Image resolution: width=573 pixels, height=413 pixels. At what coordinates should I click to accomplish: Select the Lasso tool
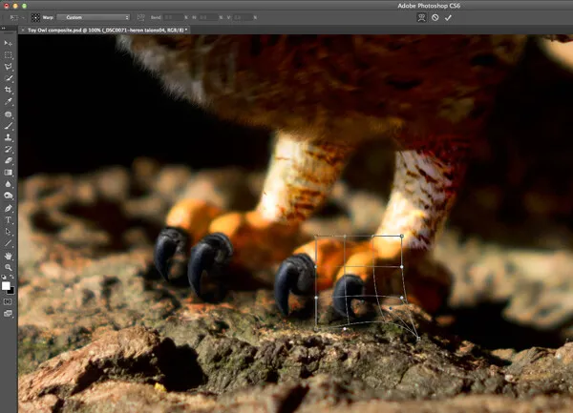[x=9, y=67]
